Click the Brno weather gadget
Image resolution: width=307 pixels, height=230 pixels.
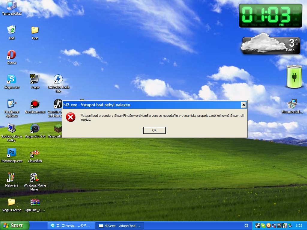click(271, 44)
